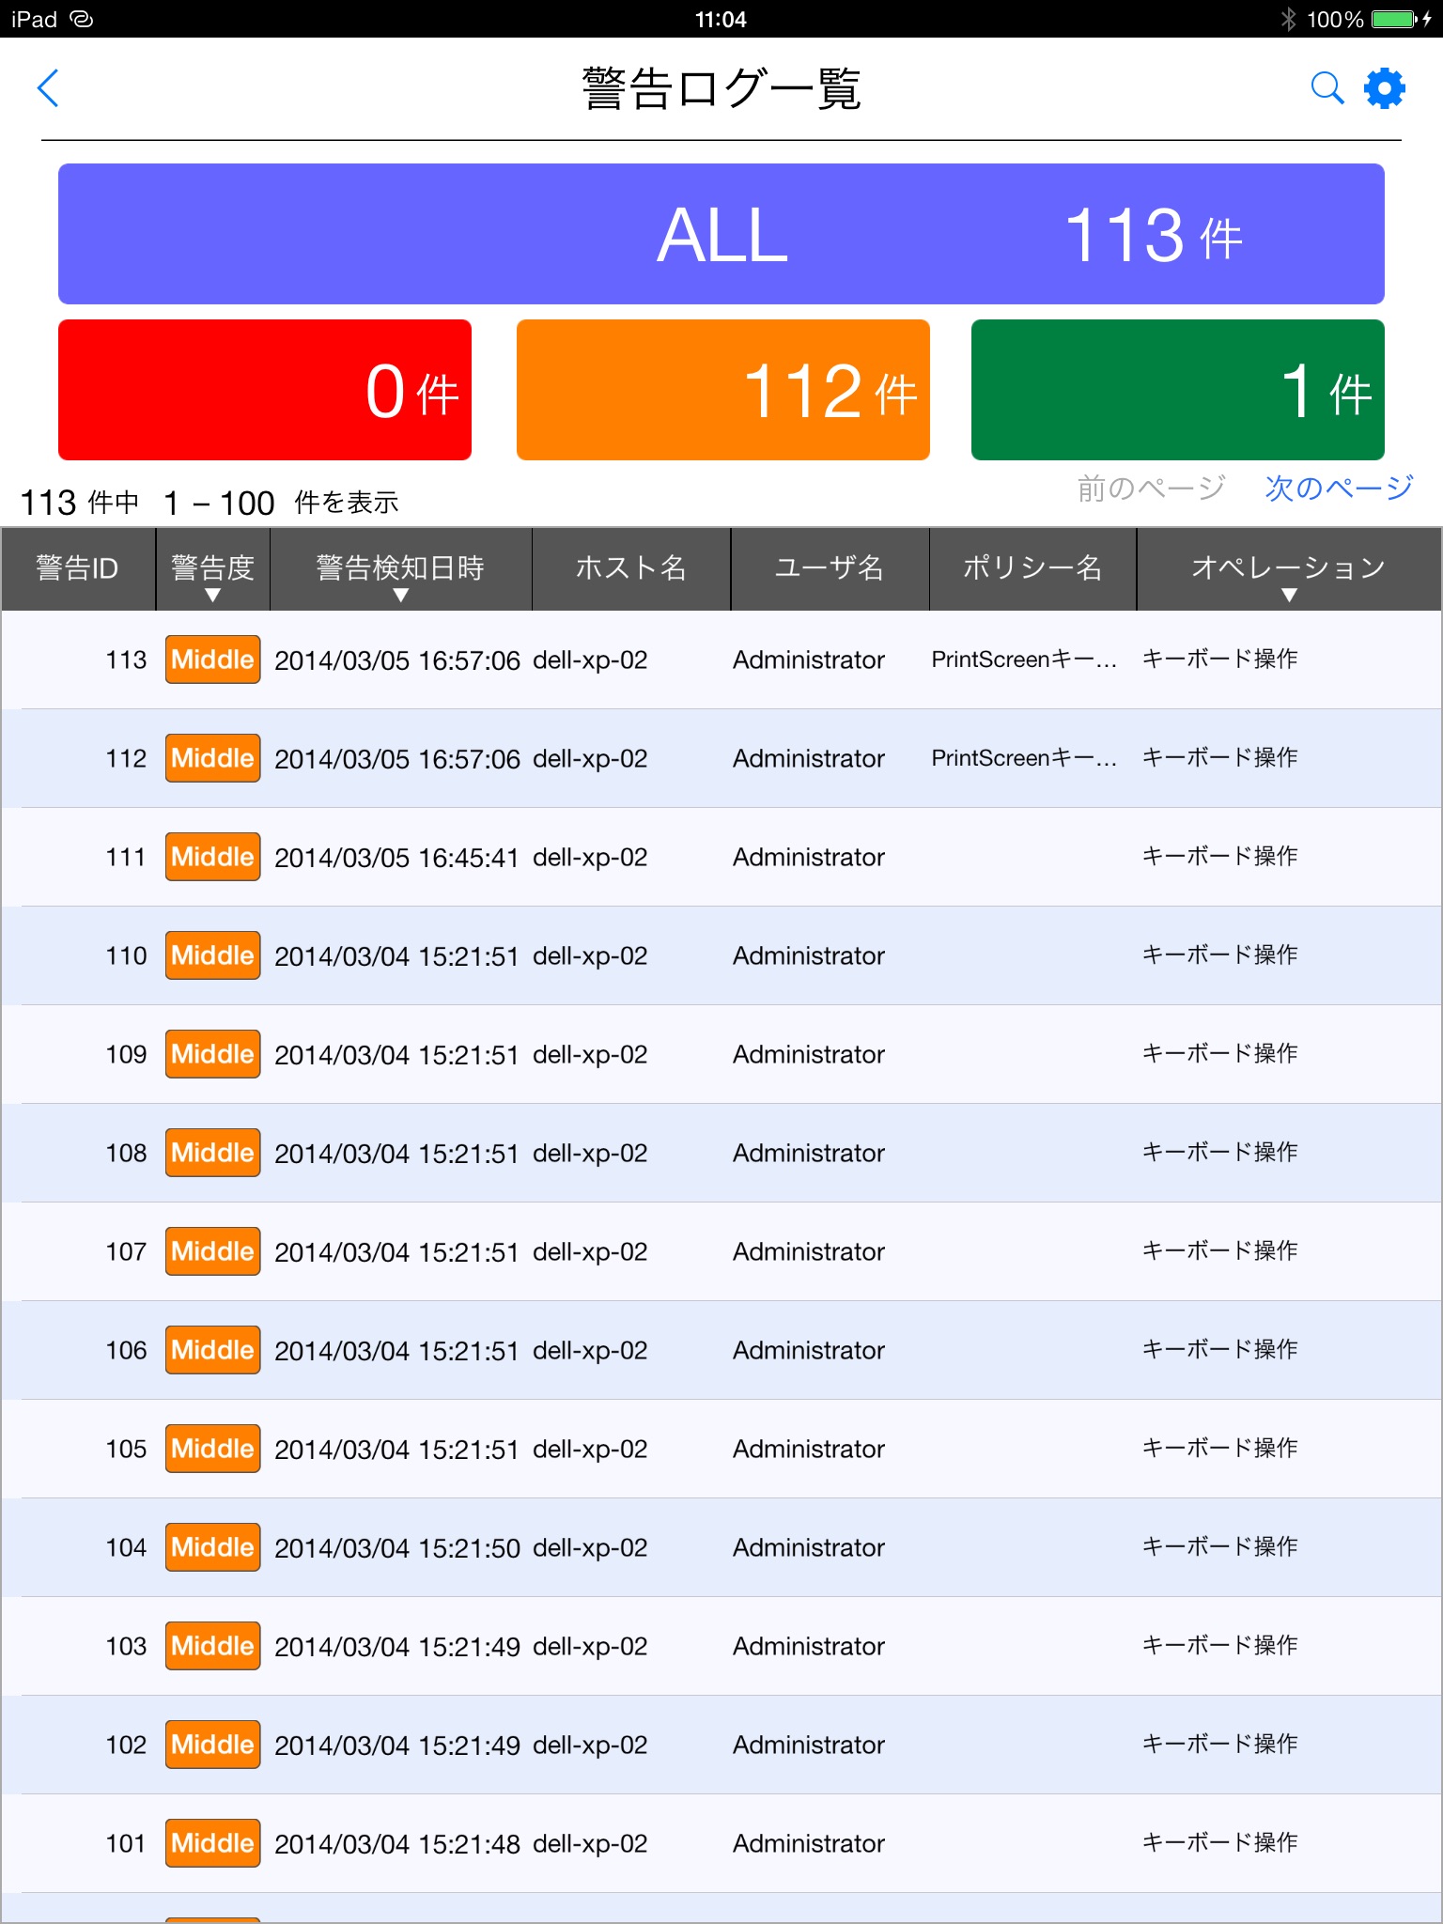The width and height of the screenshot is (1443, 1924).
Task: Click PrintScreenキー policy in row 113
Action: [1024, 659]
